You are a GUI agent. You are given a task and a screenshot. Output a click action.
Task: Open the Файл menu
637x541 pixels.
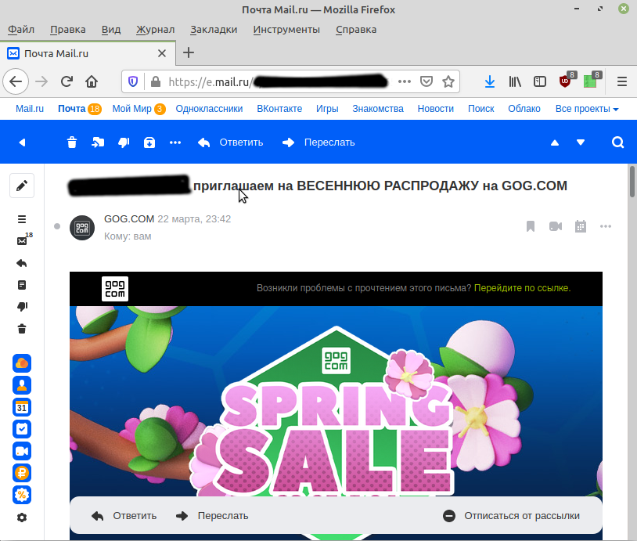click(x=21, y=30)
